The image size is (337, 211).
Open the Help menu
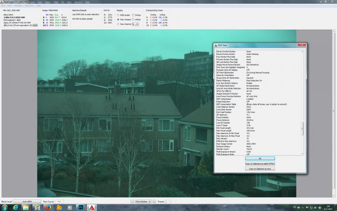pos(38,5)
